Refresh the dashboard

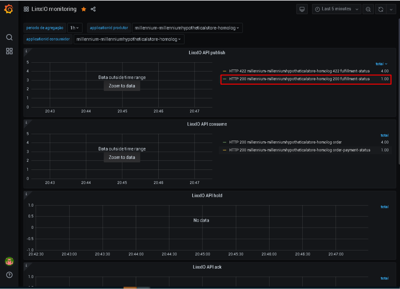pyautogui.click(x=381, y=9)
